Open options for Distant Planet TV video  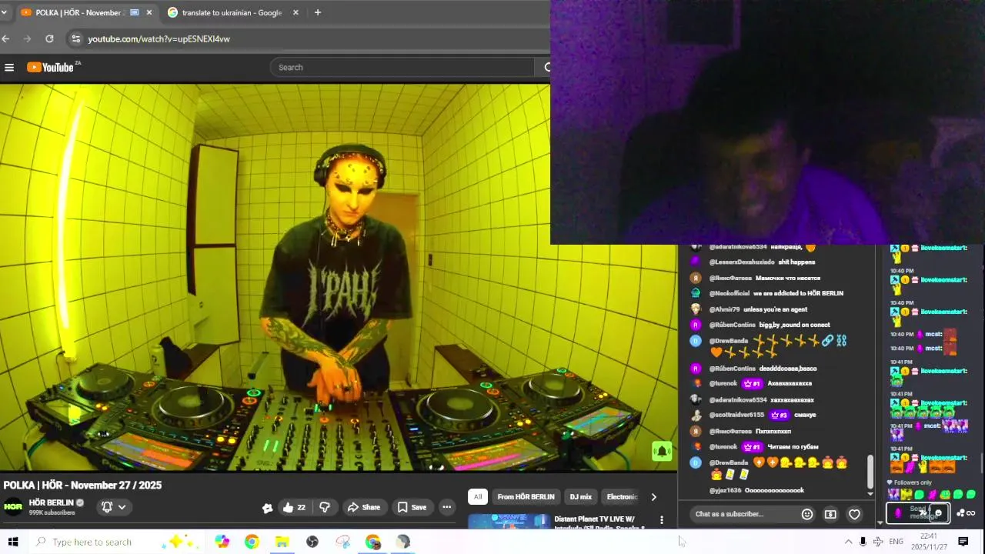tap(661, 520)
